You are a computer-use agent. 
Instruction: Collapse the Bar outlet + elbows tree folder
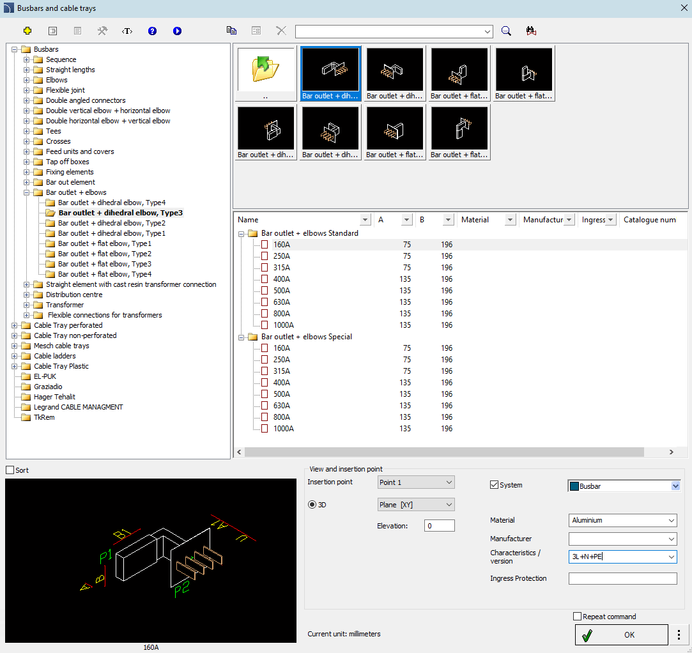click(x=26, y=192)
